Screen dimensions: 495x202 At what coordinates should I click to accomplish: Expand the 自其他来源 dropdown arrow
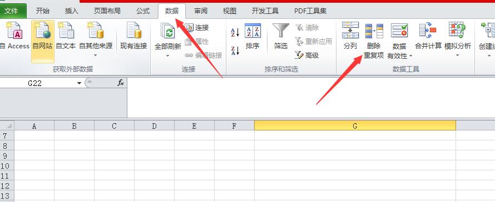point(95,55)
